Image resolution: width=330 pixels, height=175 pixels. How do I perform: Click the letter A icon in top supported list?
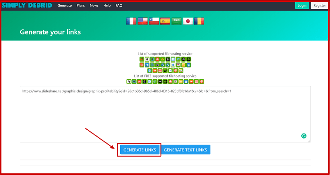point(147,59)
